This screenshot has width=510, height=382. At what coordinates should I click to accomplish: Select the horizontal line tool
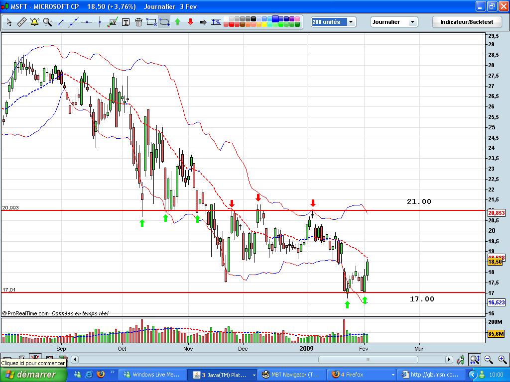coord(87,22)
